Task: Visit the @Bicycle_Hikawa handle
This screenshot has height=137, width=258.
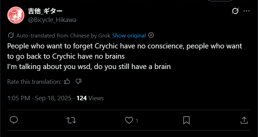Action: click(52, 20)
